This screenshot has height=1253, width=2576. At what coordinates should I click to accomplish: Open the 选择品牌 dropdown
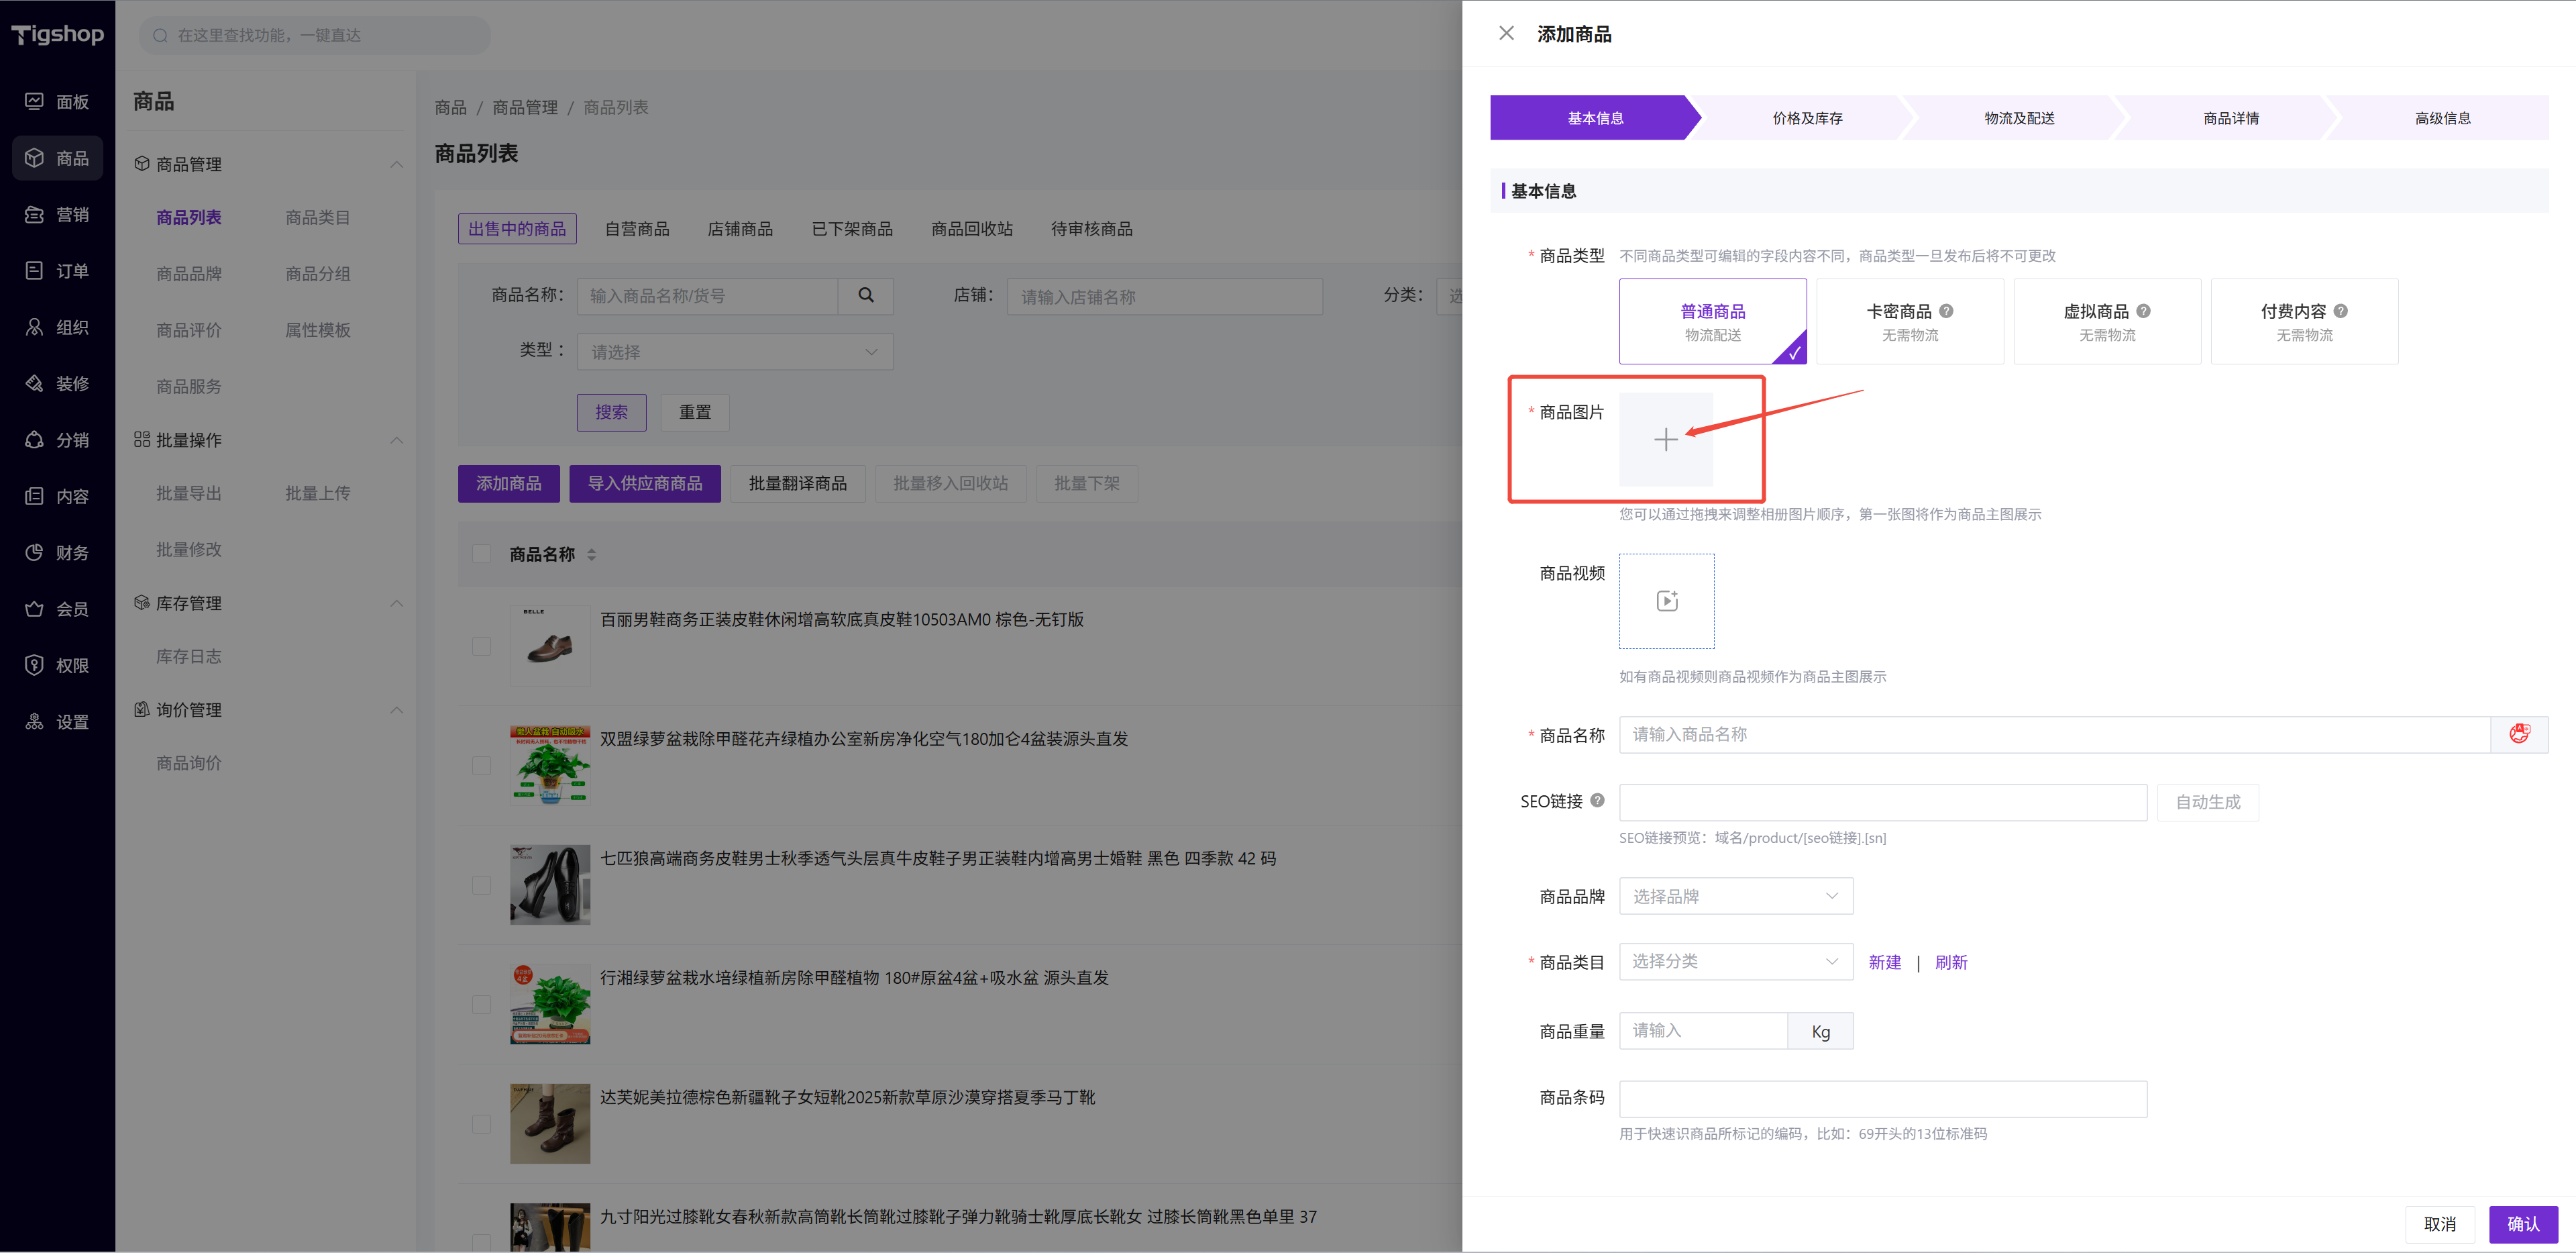pos(1735,896)
